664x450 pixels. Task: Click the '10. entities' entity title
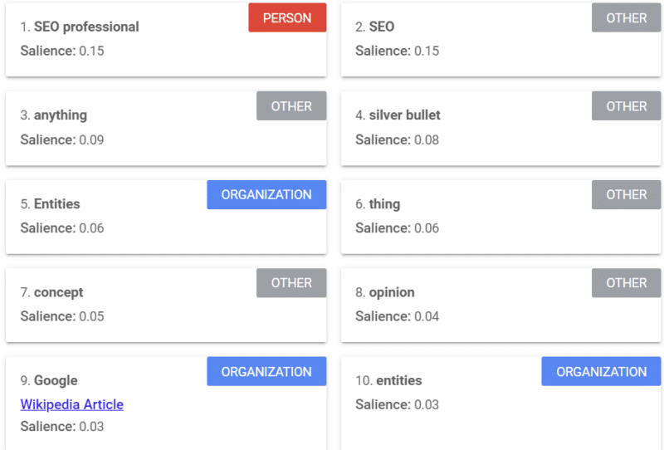point(388,380)
